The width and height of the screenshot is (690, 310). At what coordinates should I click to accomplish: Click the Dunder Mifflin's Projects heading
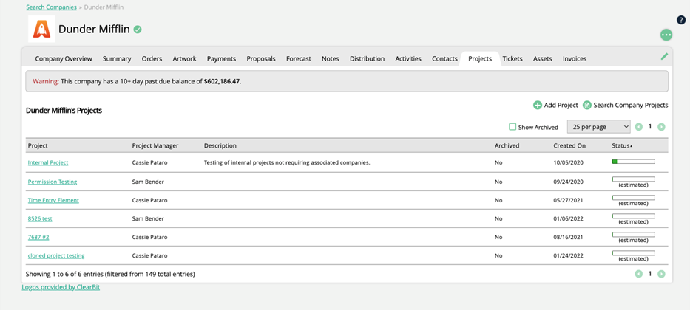[x=64, y=111]
